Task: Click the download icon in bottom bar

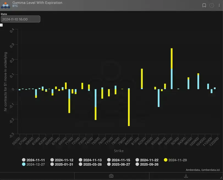Action: [x=186, y=176]
